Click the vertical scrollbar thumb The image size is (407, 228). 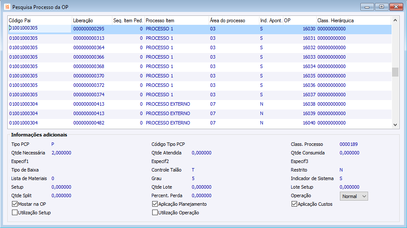pos(395,72)
